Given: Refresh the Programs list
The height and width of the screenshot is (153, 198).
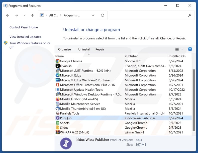Looking at the screenshot, I should 103,15.
